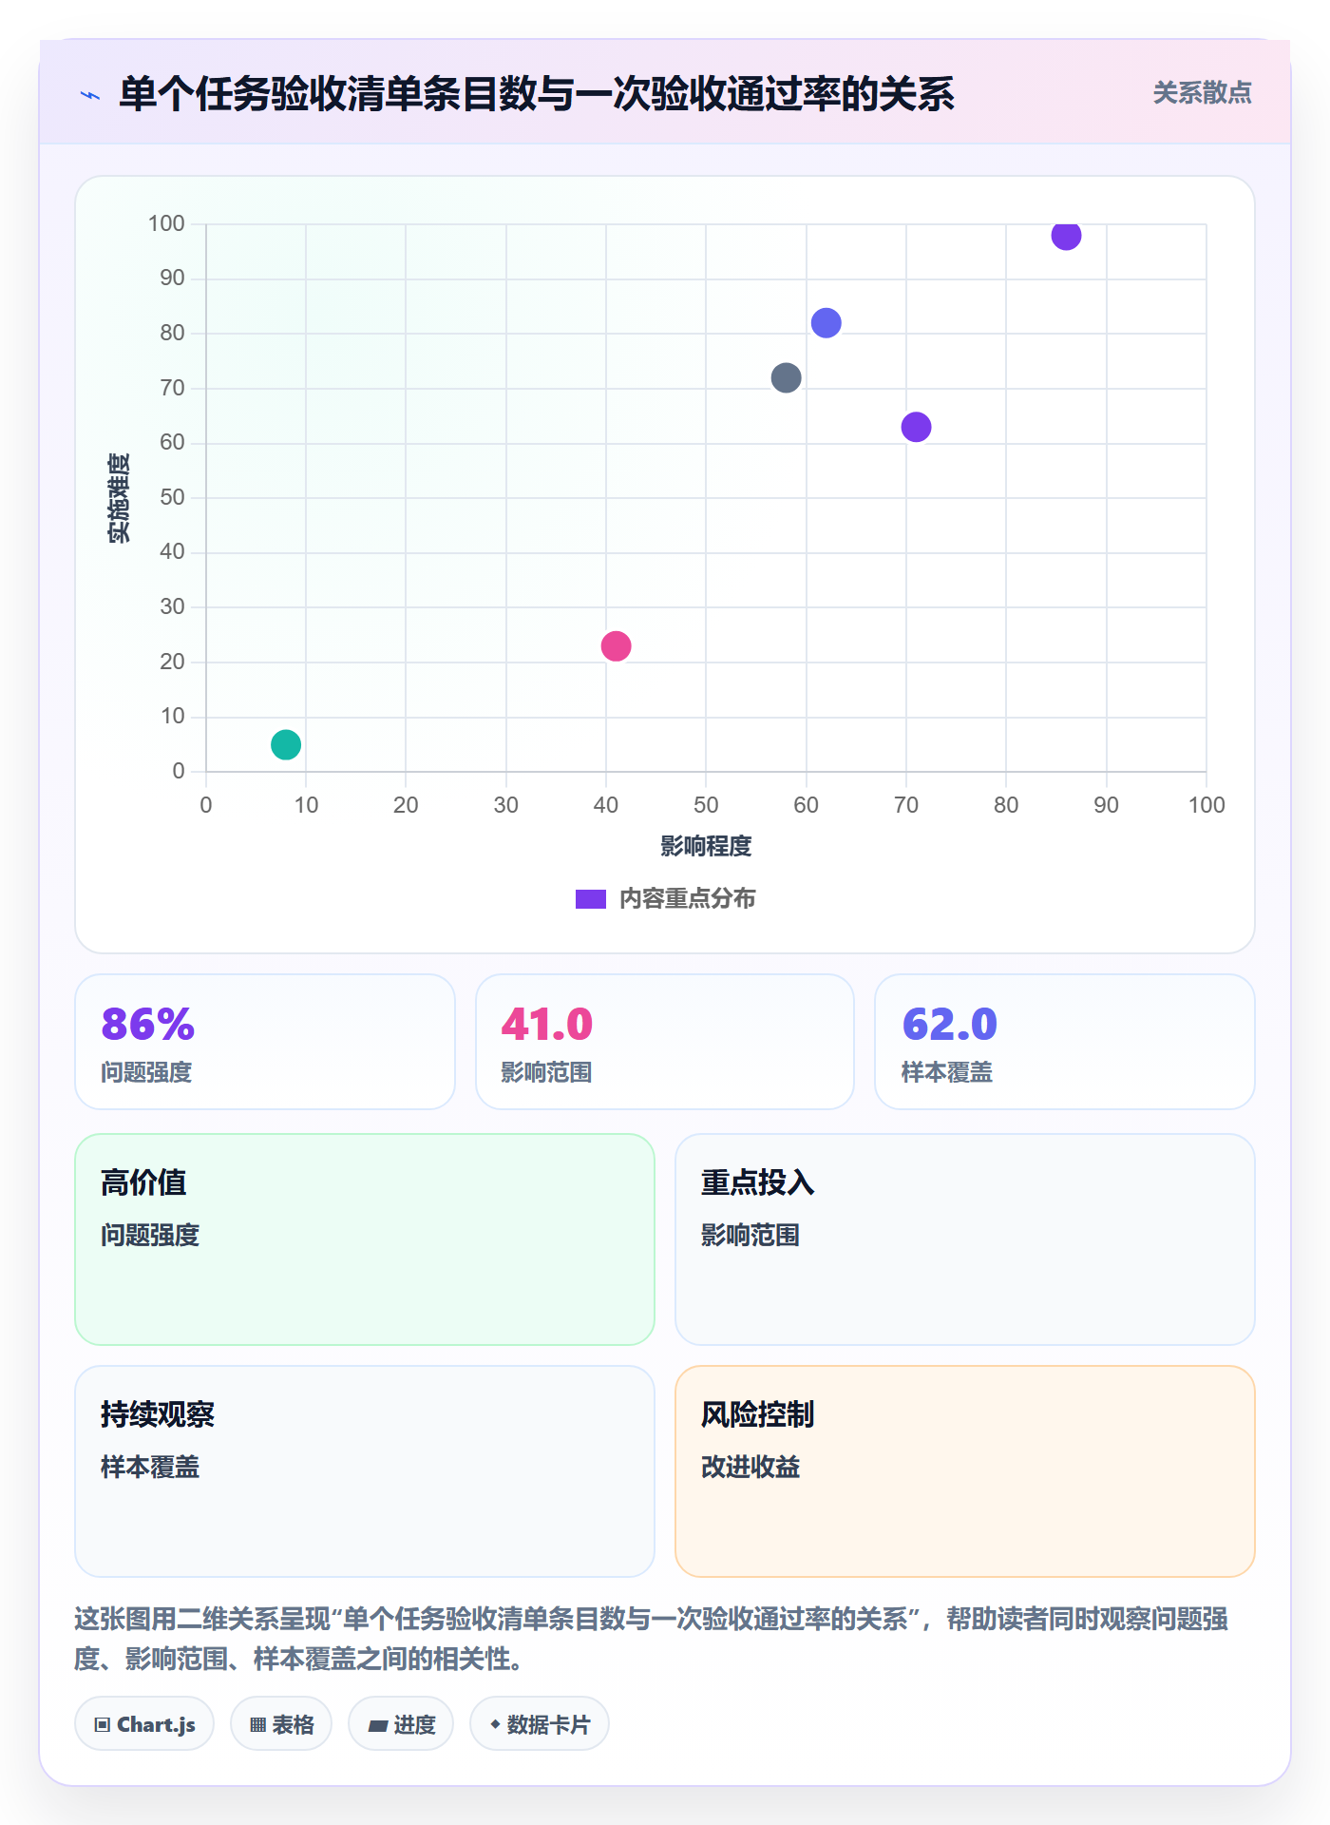Image resolution: width=1330 pixels, height=1825 pixels.
Task: Click 样本覆盖 text in the 持续观察 card
Action: coord(150,1468)
